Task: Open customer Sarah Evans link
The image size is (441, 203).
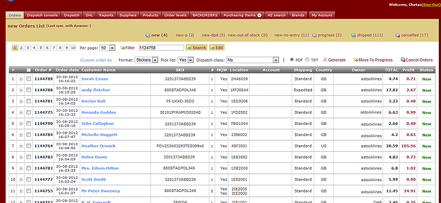Action: (95, 79)
